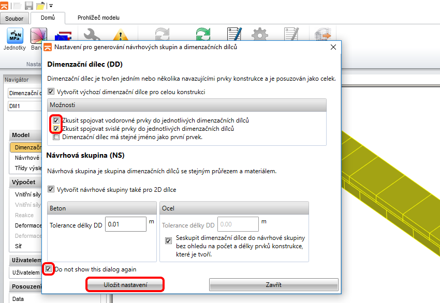Viewport: 440px width, 303px height.
Task: Select Síť item under Výpočet
Action: pos(18,246)
